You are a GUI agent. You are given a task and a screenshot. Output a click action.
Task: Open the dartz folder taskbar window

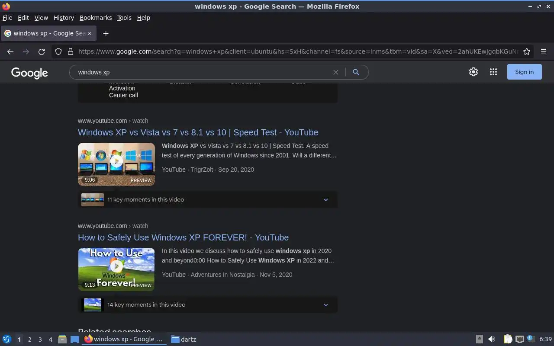pyautogui.click(x=184, y=339)
